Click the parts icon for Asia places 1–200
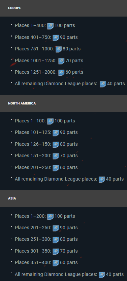The height and width of the screenshot is (281, 127). [51, 217]
